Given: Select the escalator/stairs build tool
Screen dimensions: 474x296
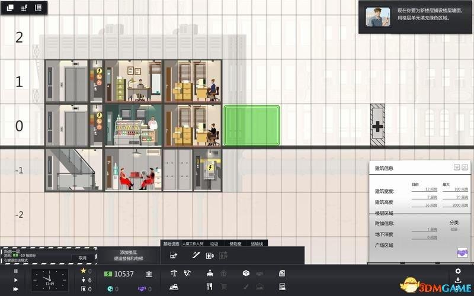Looking at the screenshot, I should [196, 256].
